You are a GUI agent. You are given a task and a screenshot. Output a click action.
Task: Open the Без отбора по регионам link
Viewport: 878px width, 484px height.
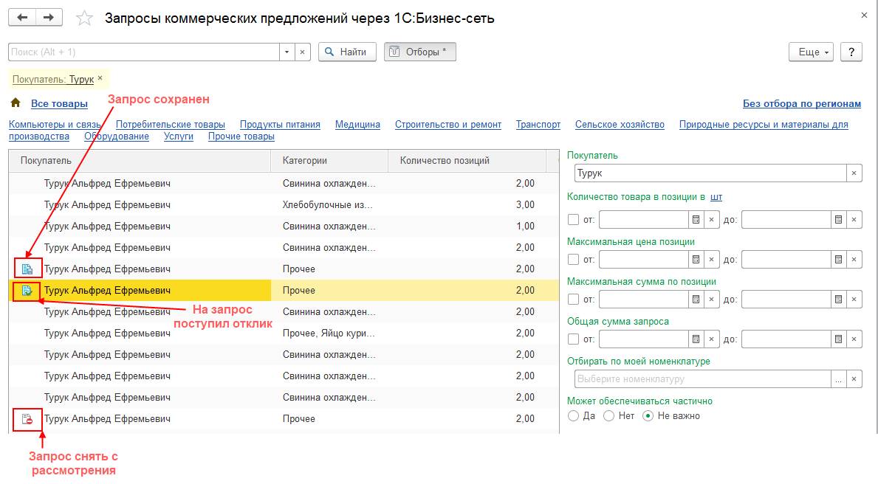tap(801, 104)
